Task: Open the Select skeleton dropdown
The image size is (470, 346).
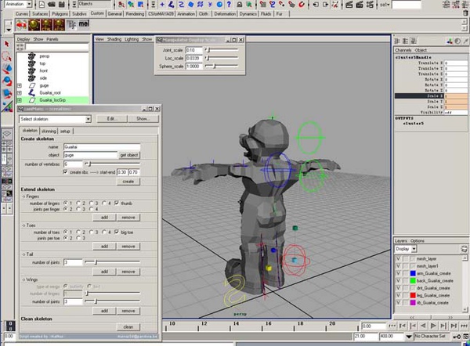Action: tap(56, 119)
